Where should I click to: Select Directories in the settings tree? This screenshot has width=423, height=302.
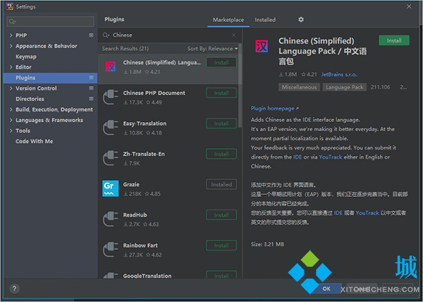click(x=30, y=99)
